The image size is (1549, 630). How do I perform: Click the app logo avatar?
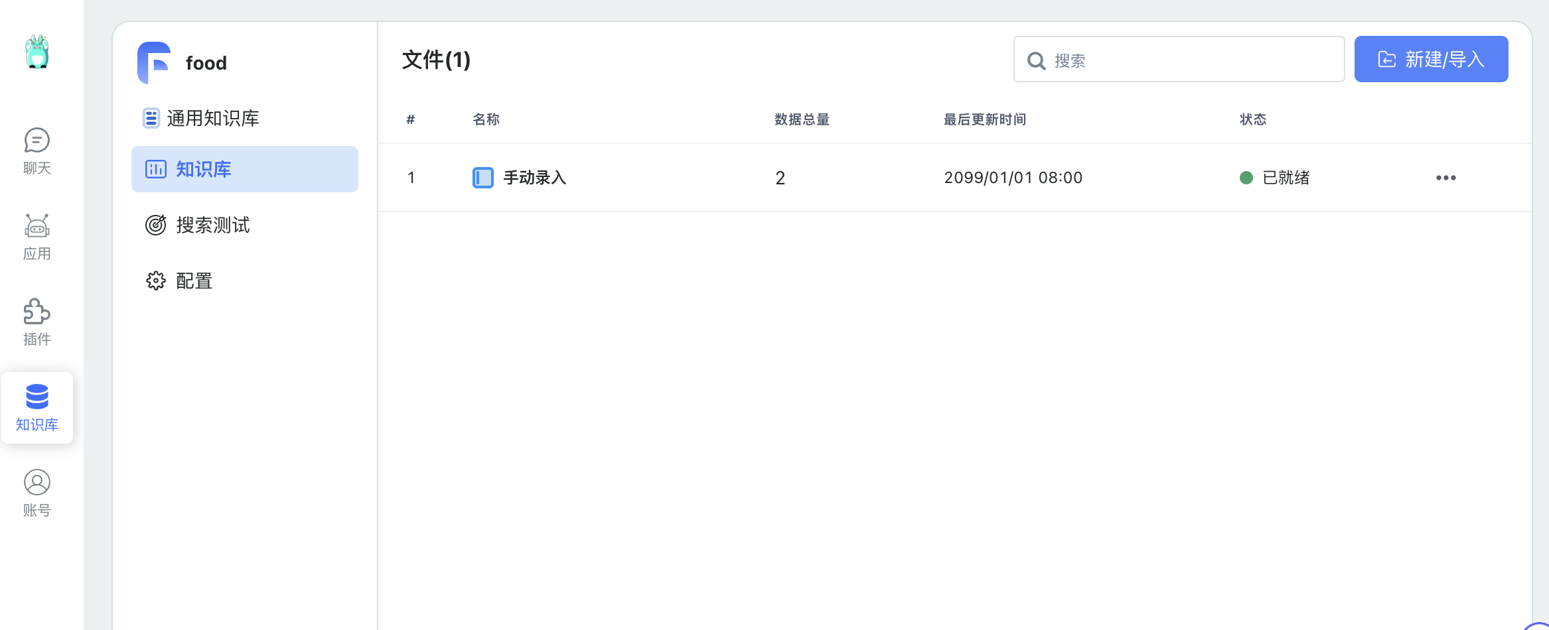tap(37, 52)
